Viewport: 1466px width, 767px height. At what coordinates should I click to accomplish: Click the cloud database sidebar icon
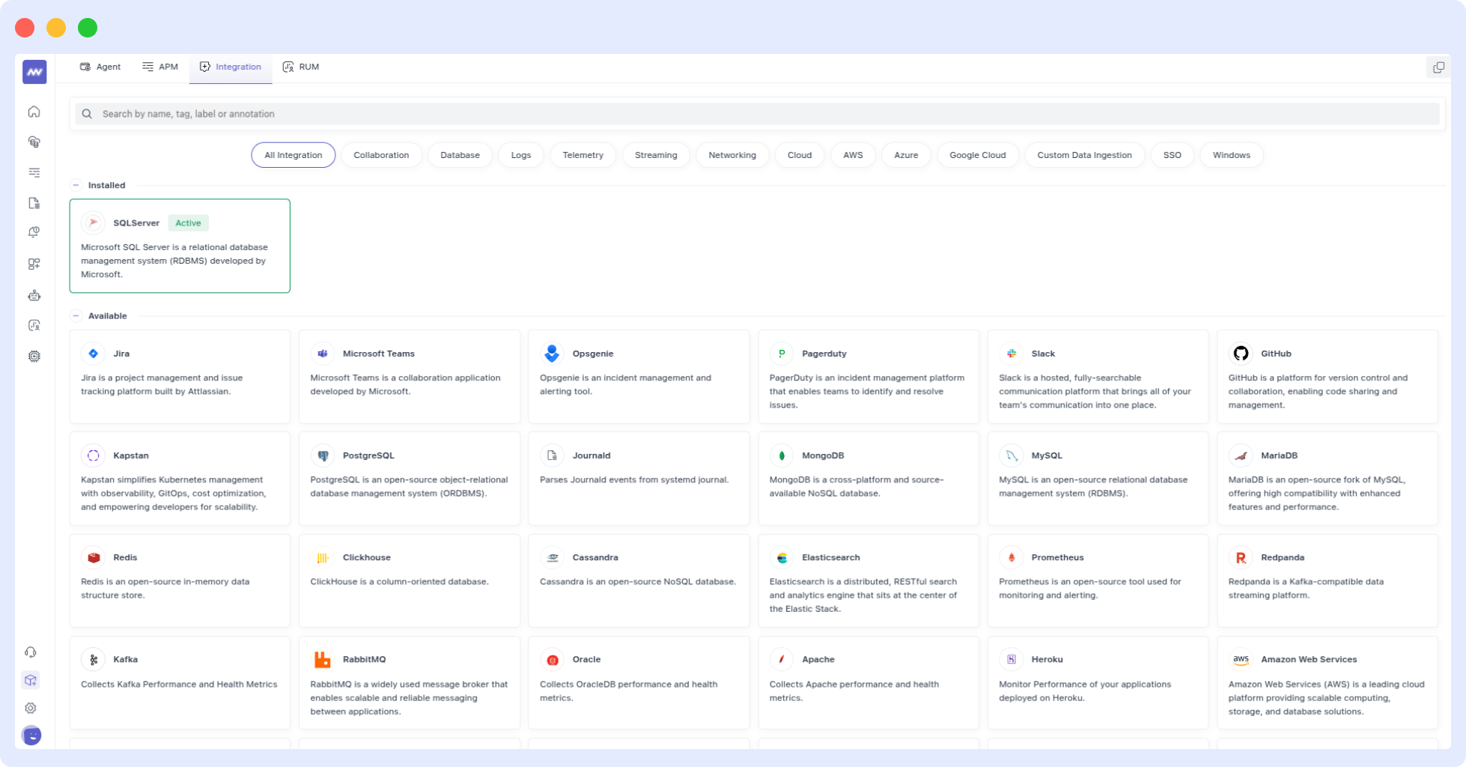coord(34,142)
